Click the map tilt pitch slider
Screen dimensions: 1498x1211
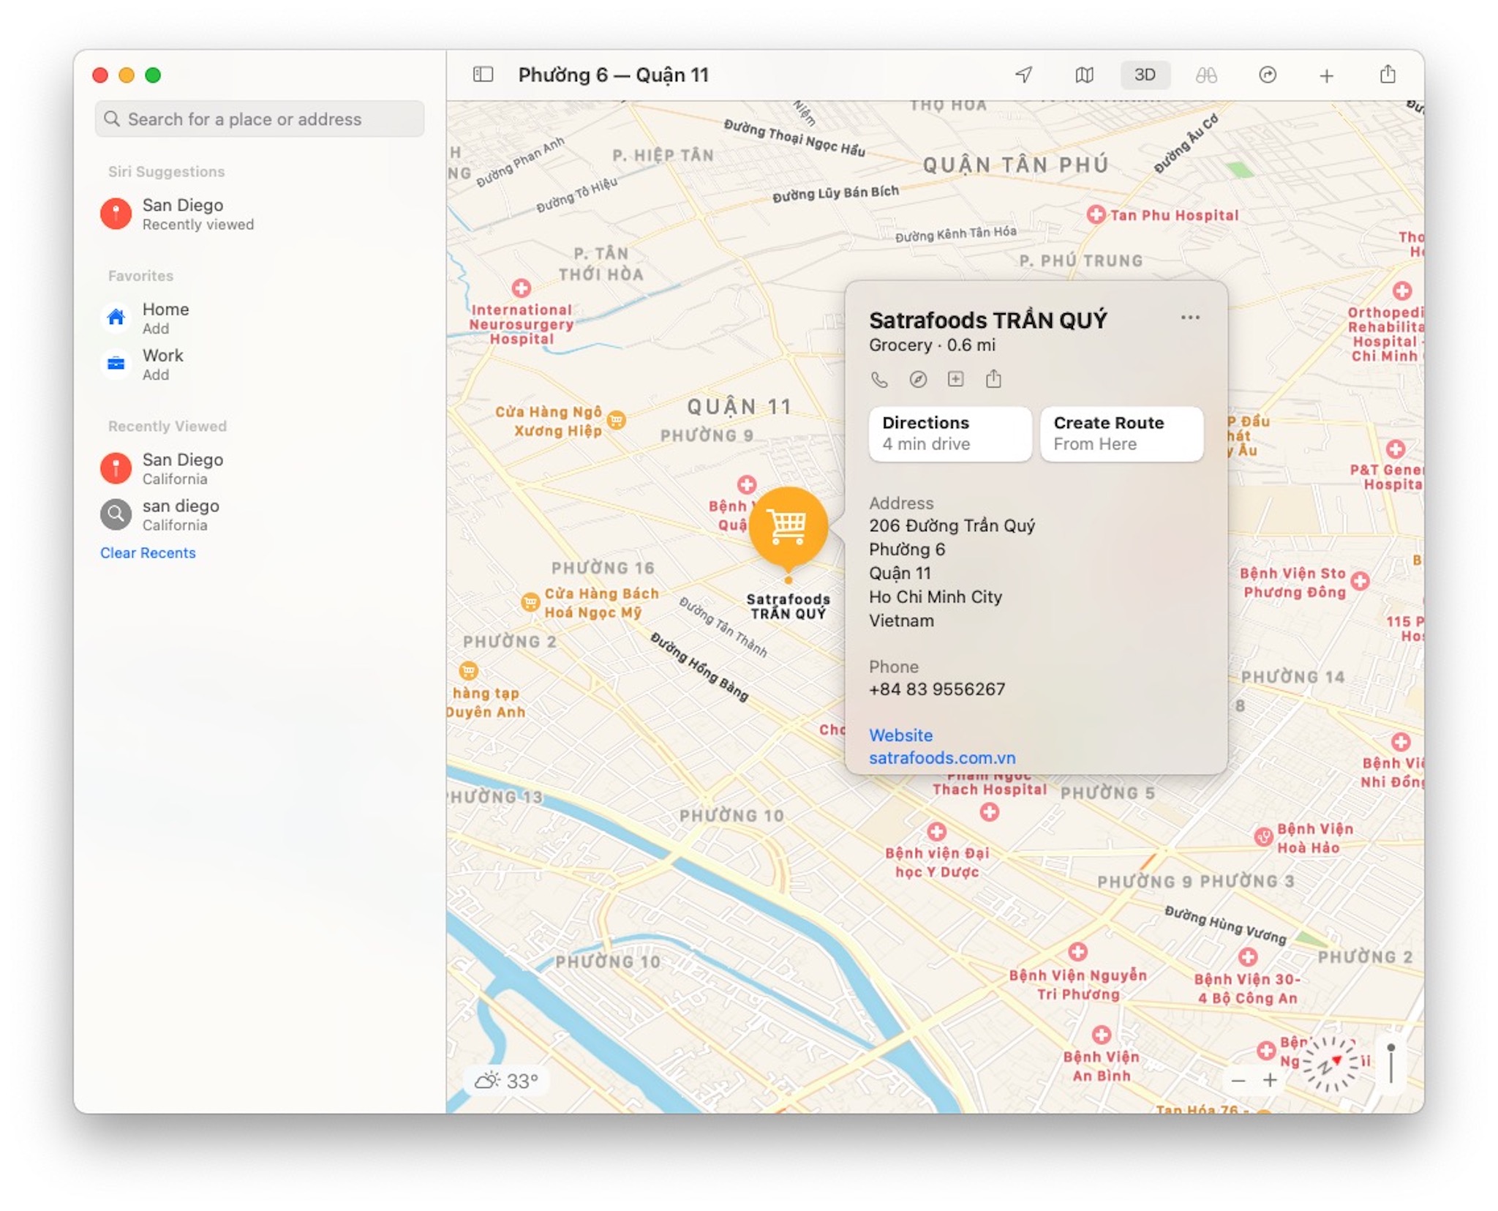[x=1391, y=1064]
